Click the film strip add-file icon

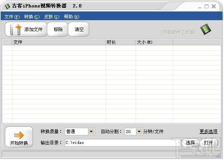pos(16,30)
